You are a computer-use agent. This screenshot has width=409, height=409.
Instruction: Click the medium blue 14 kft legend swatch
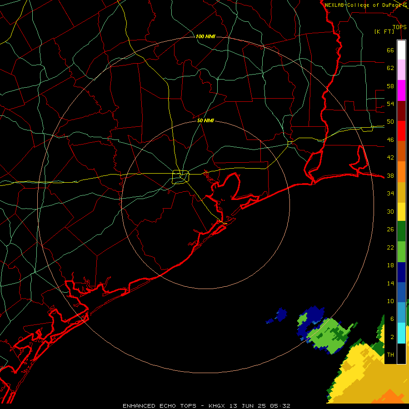click(401, 292)
